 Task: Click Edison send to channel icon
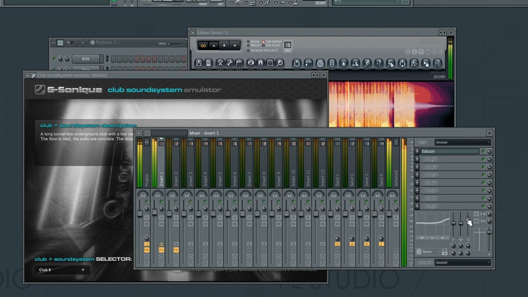pos(437,64)
